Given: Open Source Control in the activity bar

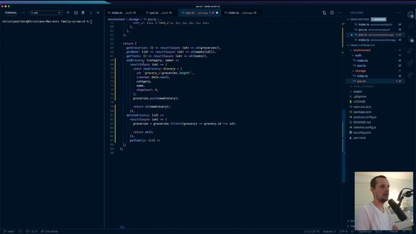Looking at the screenshot, I should pyautogui.click(x=411, y=39).
